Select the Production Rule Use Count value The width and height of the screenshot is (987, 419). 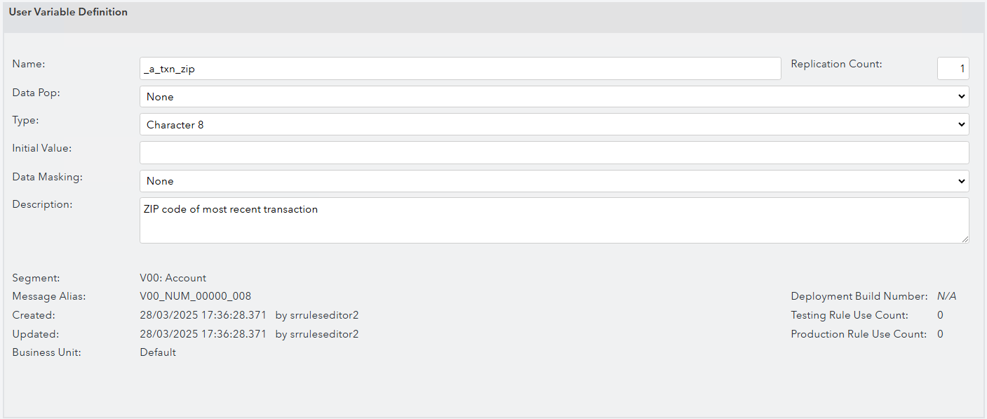pos(940,333)
